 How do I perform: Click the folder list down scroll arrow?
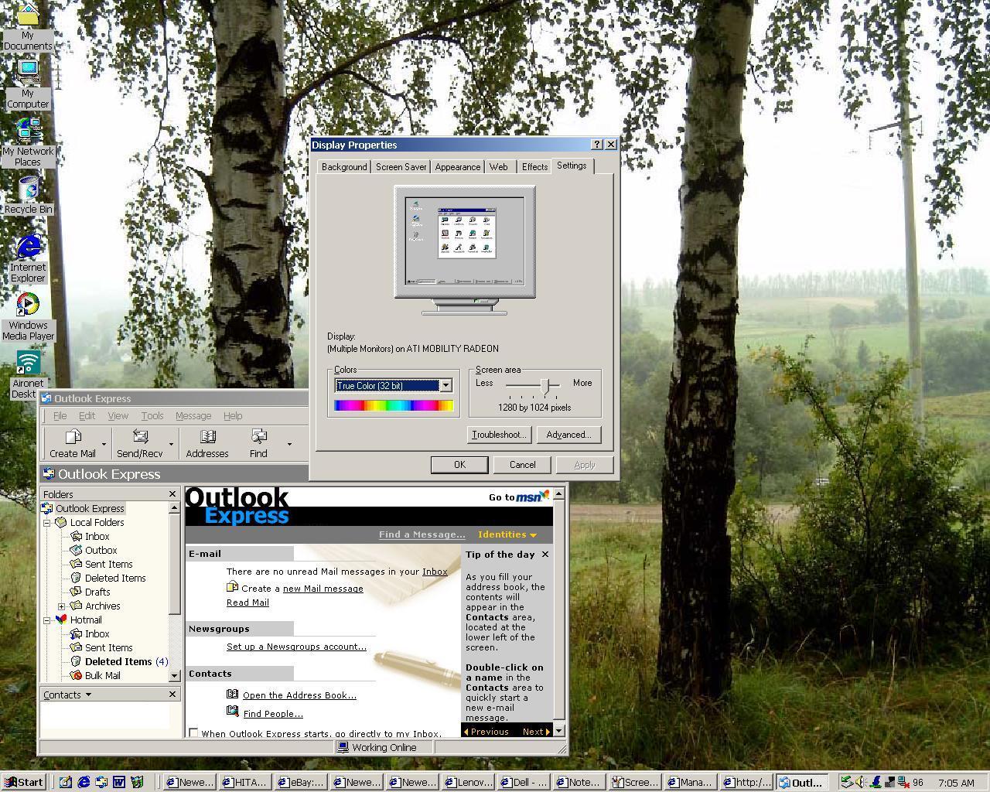[x=174, y=675]
